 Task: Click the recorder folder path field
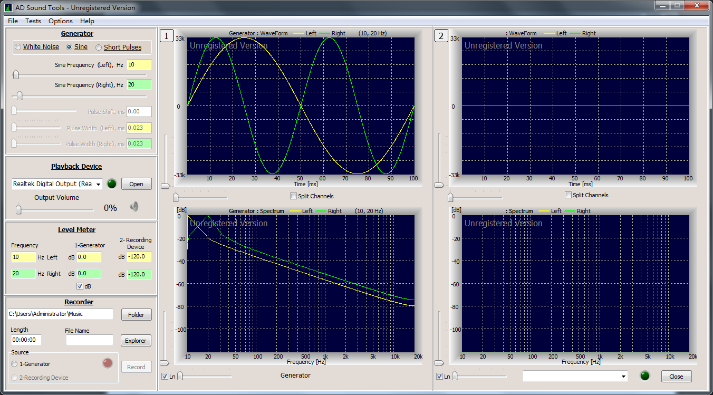(61, 314)
